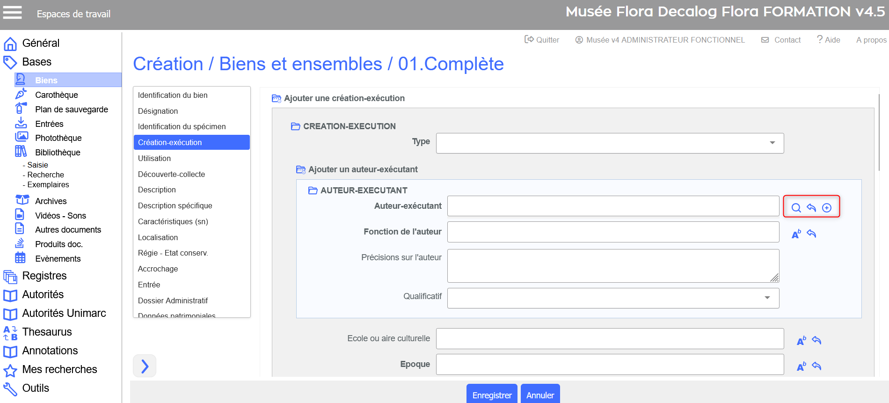Image resolution: width=889 pixels, height=403 pixels.
Task: Select the Localisation section
Action: tap(158, 237)
